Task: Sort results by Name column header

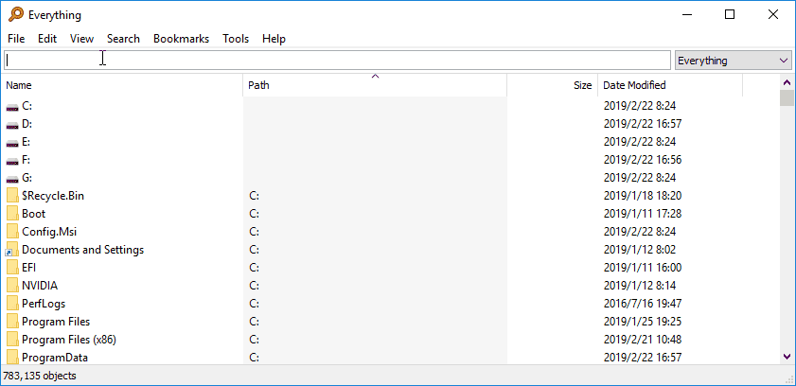Action: coord(122,85)
